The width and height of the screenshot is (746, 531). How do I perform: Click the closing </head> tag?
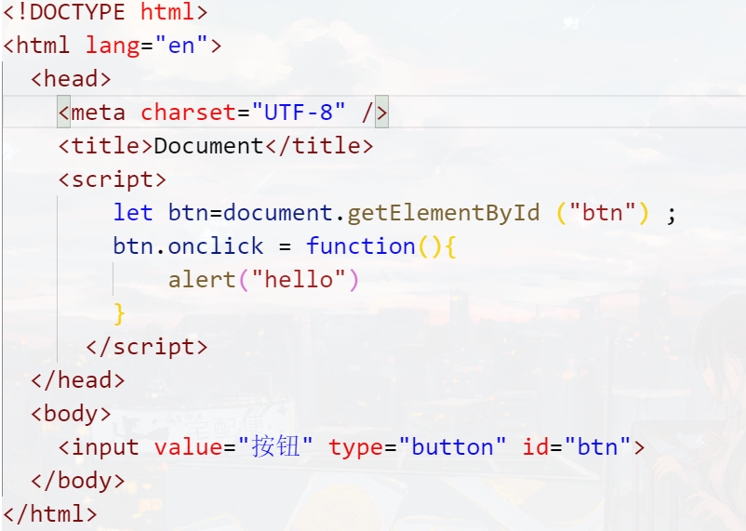point(77,380)
